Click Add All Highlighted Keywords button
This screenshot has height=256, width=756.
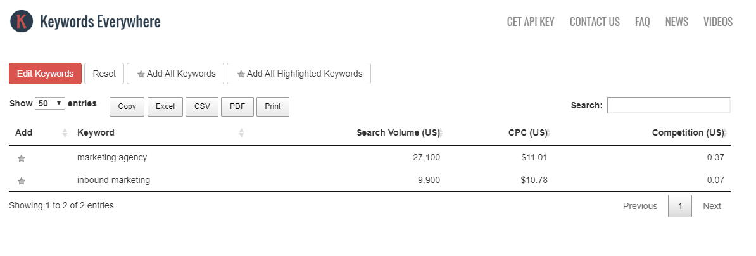(299, 74)
